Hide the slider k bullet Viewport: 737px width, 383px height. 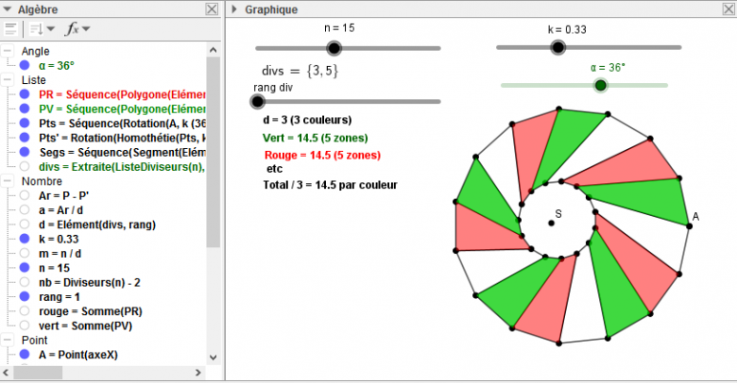[x=25, y=240]
